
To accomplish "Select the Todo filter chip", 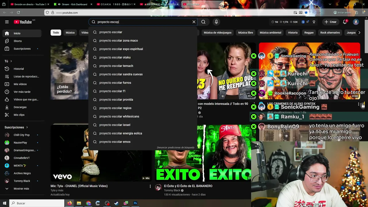I will (56, 32).
